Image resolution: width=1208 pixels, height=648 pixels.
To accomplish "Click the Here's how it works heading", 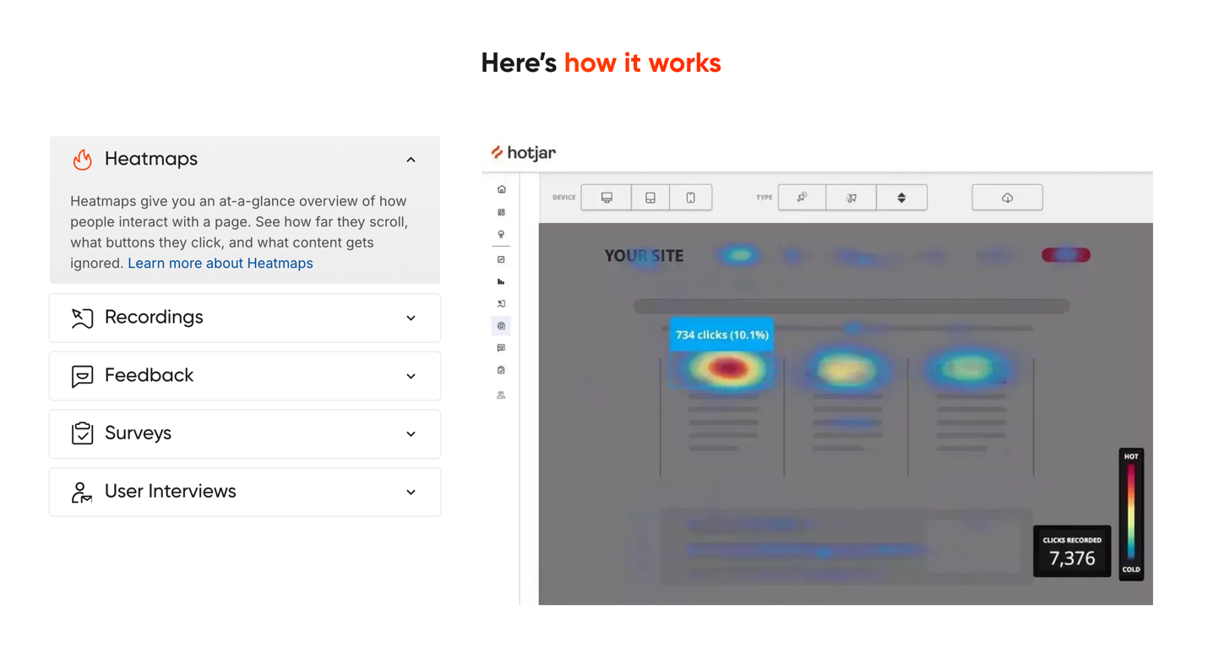I will (x=601, y=63).
